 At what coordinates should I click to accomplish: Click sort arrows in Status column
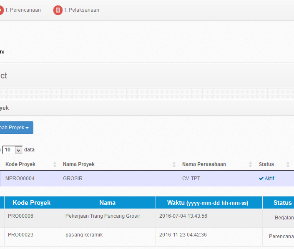[288, 164]
